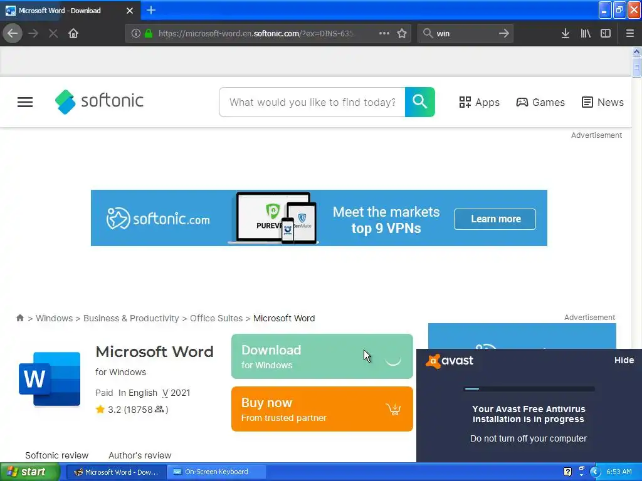Go to Office Suites breadcrumb
Image resolution: width=642 pixels, height=481 pixels.
click(216, 318)
